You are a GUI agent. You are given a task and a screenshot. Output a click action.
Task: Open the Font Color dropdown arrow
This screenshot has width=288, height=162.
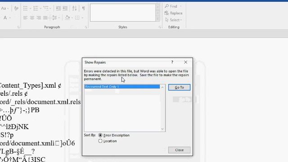[x=10, y=18]
